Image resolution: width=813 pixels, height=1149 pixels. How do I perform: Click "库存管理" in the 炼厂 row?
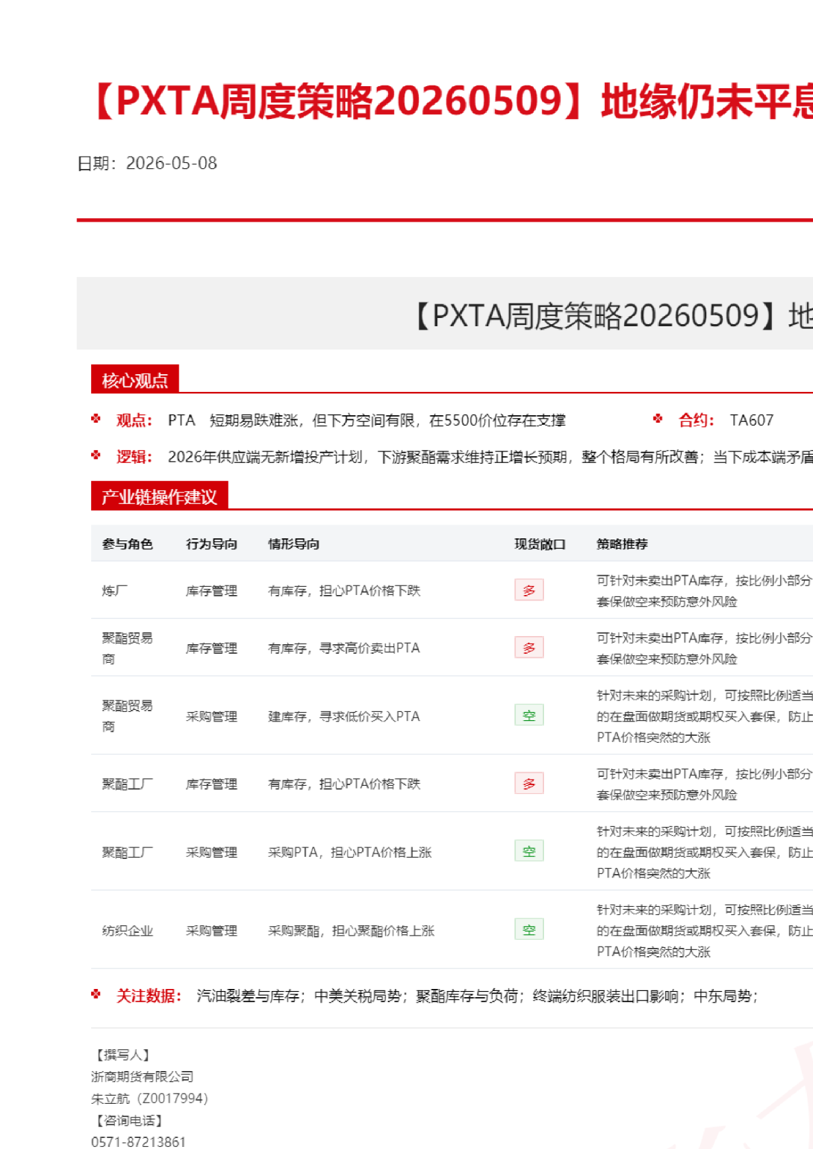point(211,591)
